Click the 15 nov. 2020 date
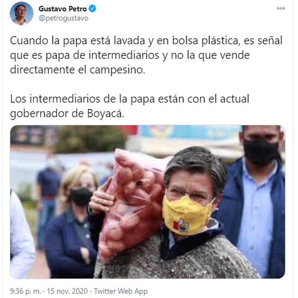 [67, 291]
